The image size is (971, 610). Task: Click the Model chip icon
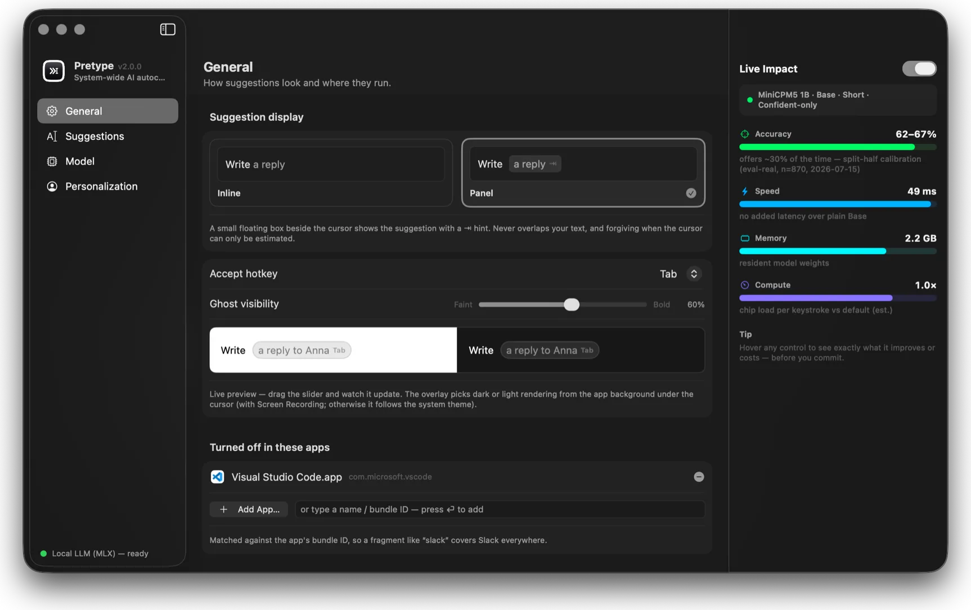52,161
